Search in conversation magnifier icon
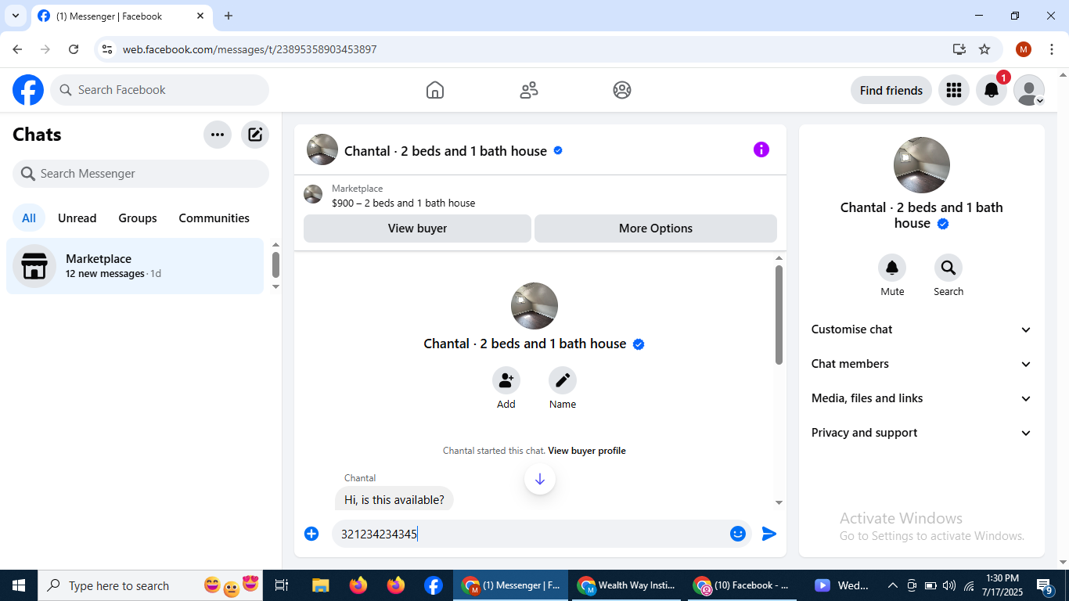 click(x=948, y=268)
